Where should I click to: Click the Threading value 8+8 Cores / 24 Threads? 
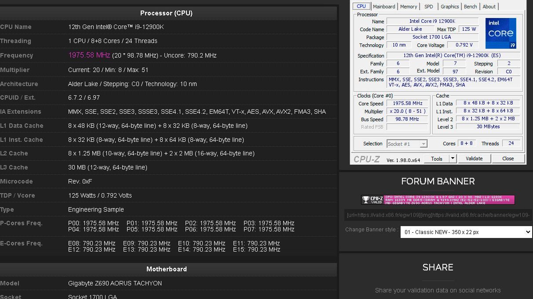(113, 41)
